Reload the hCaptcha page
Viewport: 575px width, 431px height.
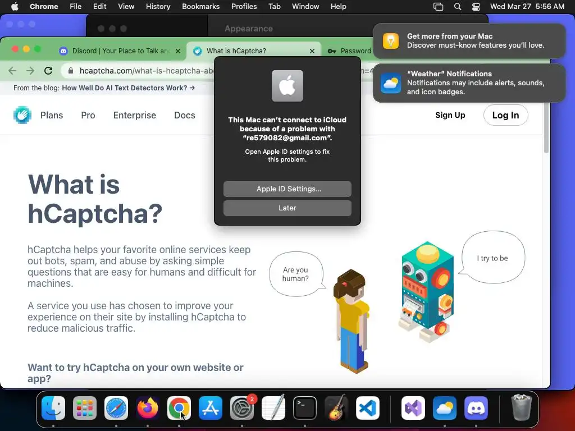click(x=48, y=71)
